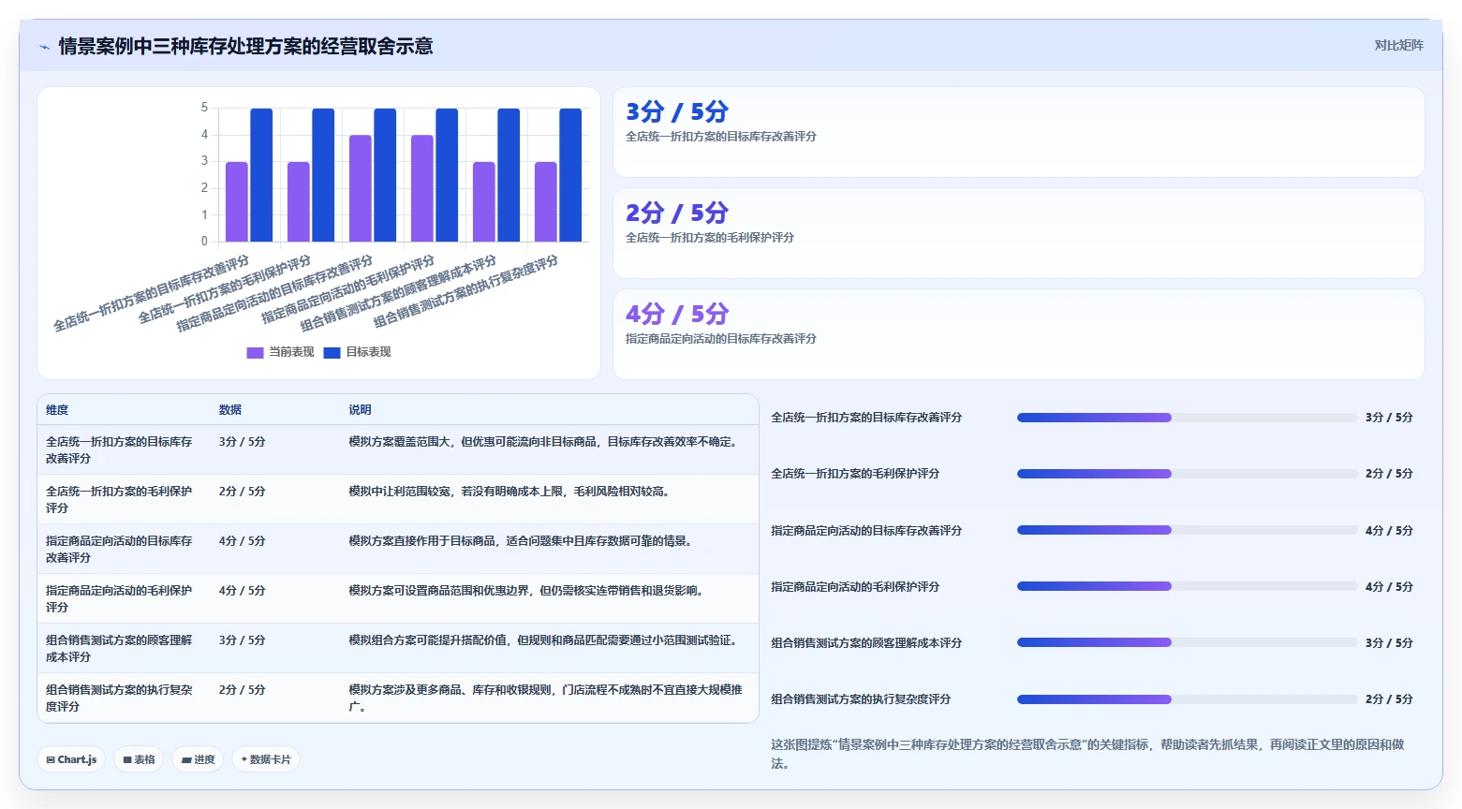
Task: Click the 数据 column header
Action: (230, 410)
